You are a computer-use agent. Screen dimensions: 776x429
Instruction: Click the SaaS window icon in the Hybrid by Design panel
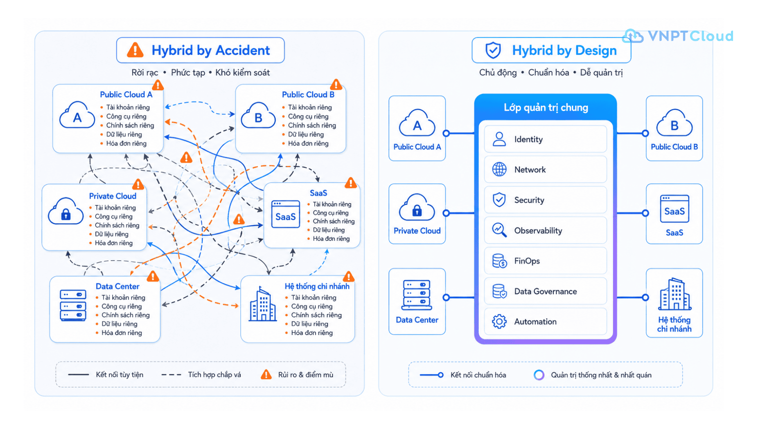click(674, 209)
